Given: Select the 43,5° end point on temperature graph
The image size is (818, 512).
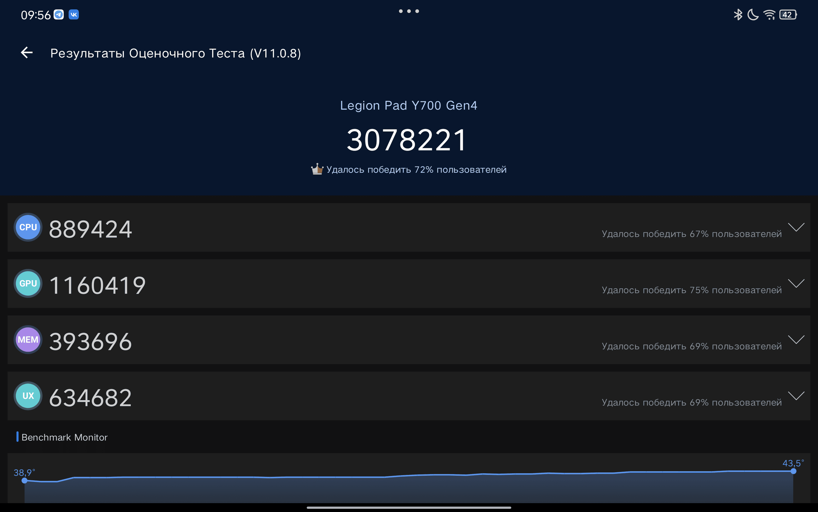Looking at the screenshot, I should 793,471.
